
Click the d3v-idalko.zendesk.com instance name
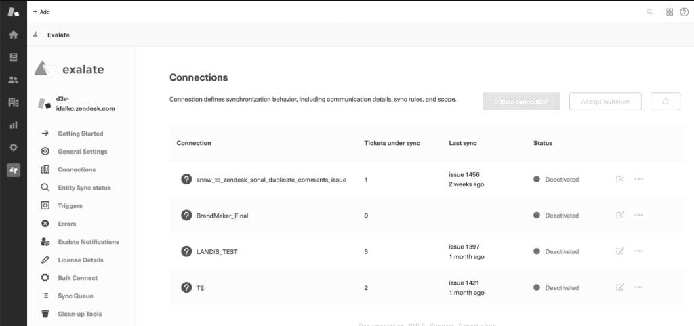(x=85, y=102)
